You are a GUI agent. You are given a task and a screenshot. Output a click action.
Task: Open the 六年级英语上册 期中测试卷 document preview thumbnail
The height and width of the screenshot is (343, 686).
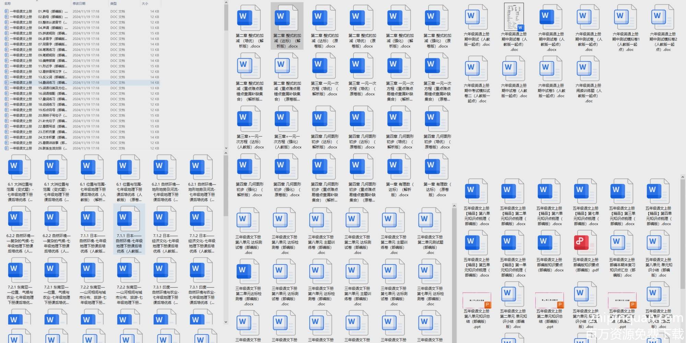click(514, 17)
